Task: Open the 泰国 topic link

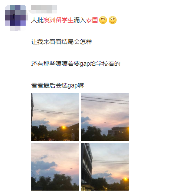Action: click(x=92, y=20)
